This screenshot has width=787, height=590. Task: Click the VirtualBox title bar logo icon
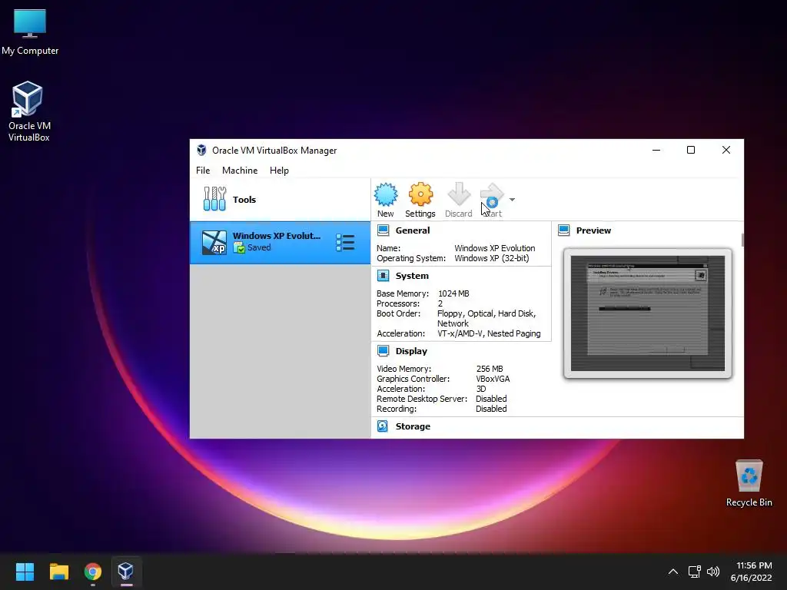[201, 150]
